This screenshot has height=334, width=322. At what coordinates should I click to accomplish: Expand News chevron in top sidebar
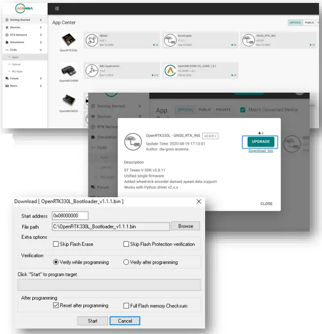(41, 86)
